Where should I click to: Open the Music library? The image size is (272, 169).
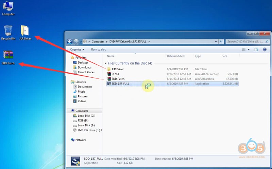pos(81,91)
